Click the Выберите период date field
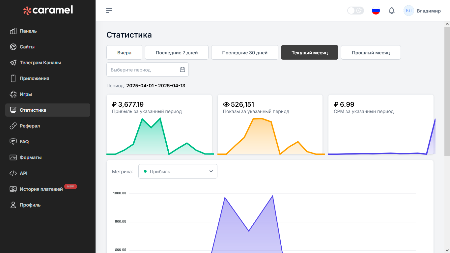Image resolution: width=450 pixels, height=253 pixels. [148, 70]
